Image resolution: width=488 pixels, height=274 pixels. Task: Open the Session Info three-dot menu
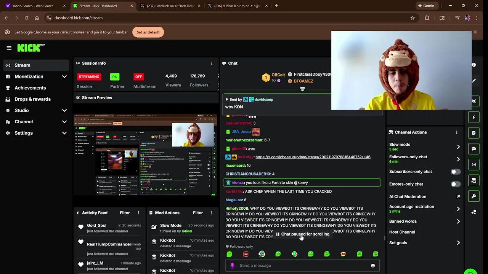(x=212, y=63)
